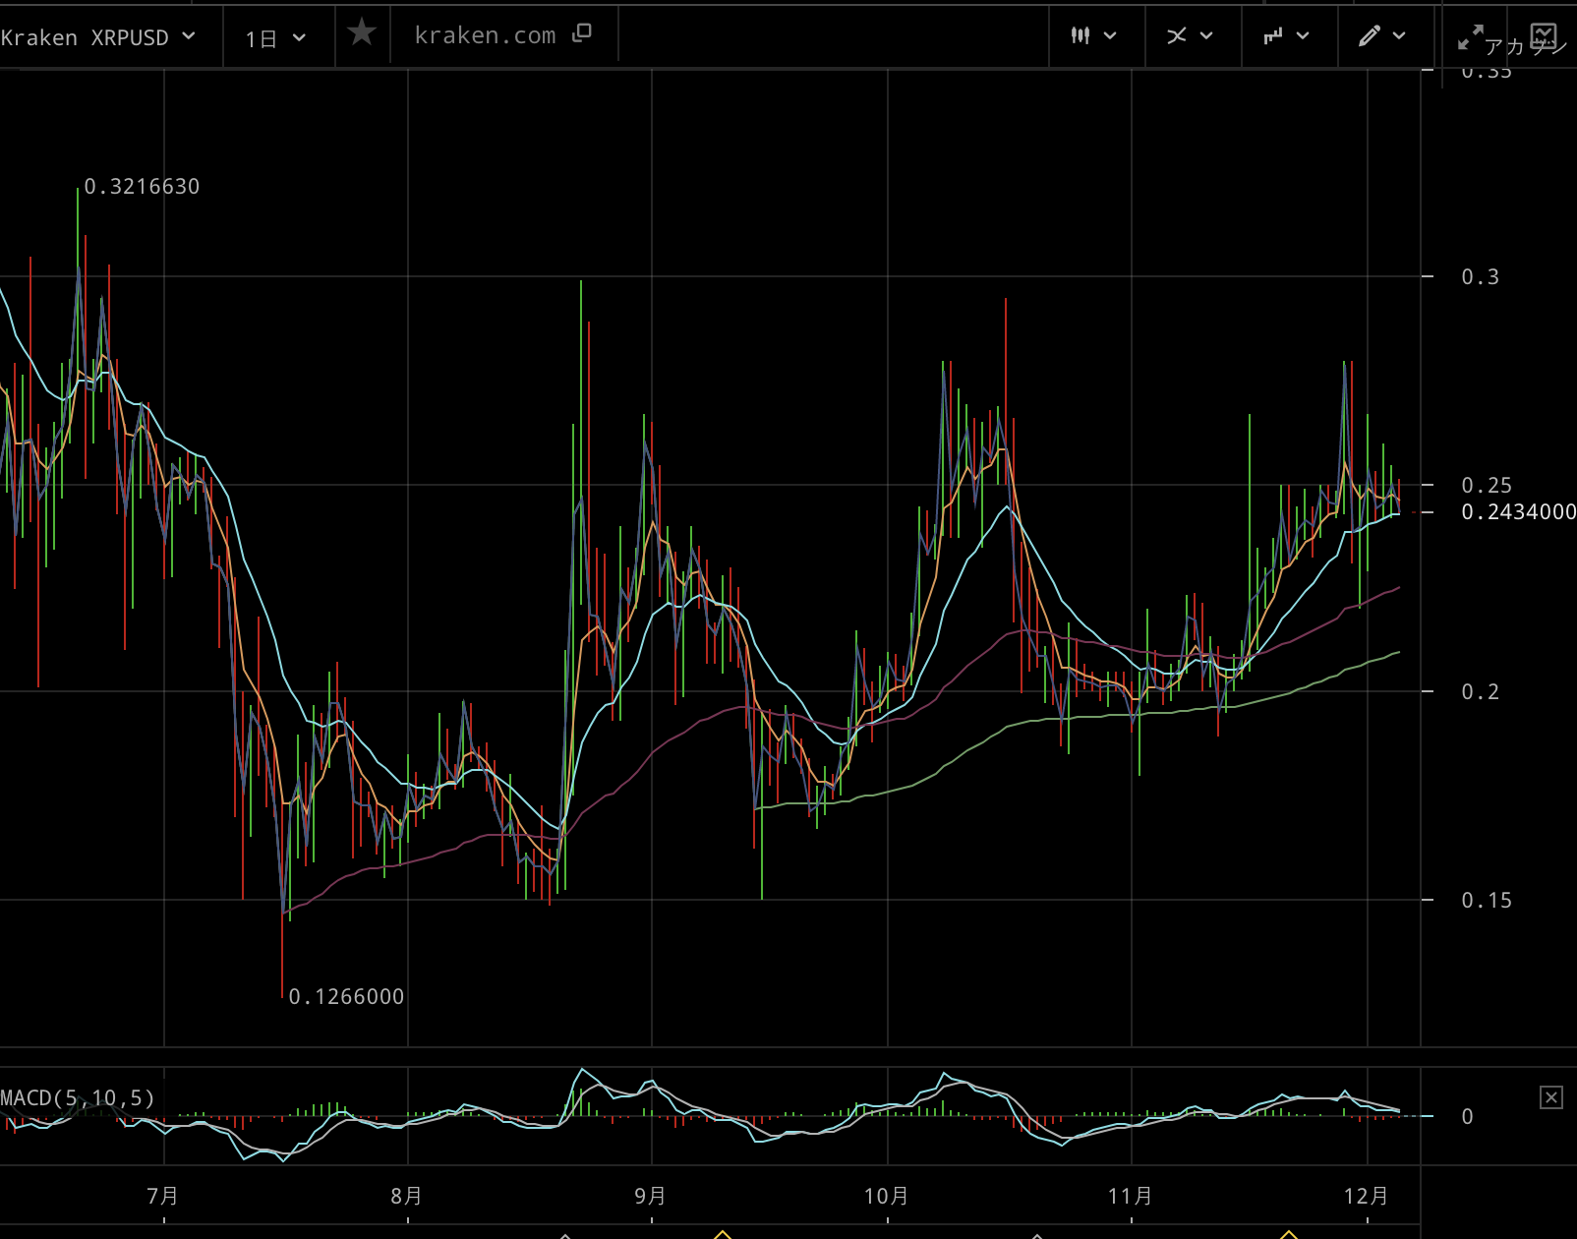Screen dimensions: 1577x1239
Task: Click the 11月 time axis label
Action: pos(1131,1197)
